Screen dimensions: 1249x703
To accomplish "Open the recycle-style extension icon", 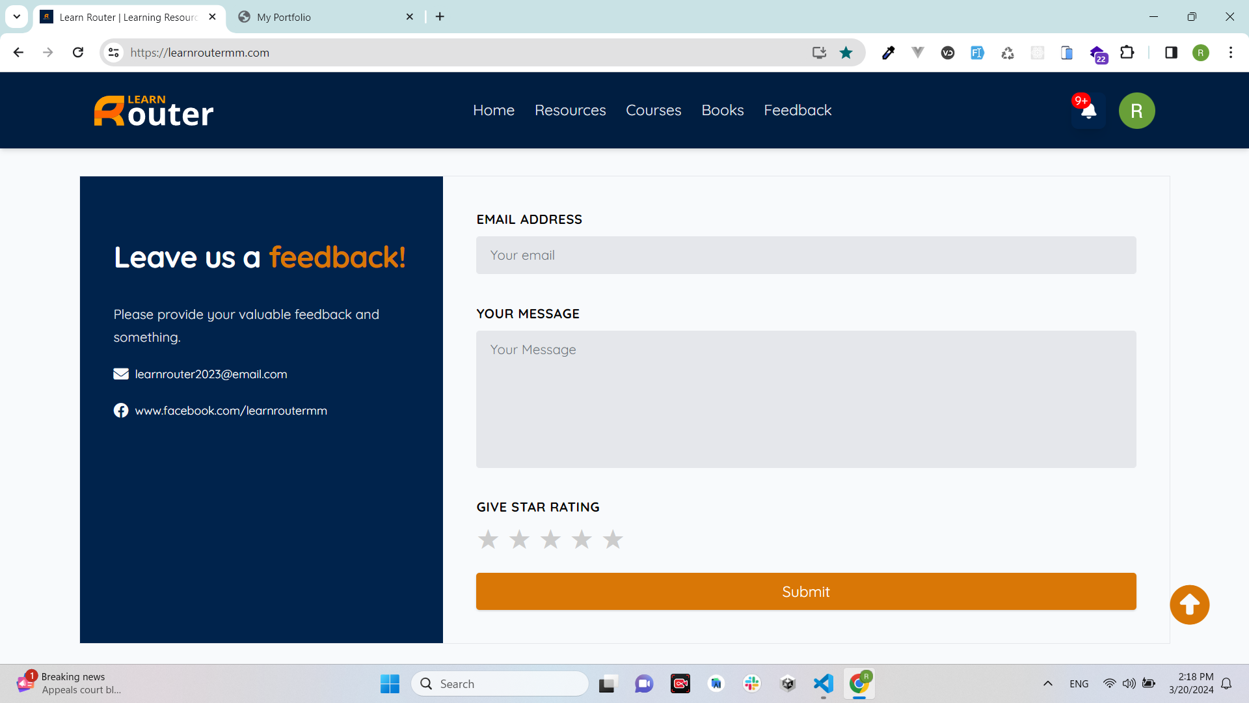I will click(x=1008, y=53).
